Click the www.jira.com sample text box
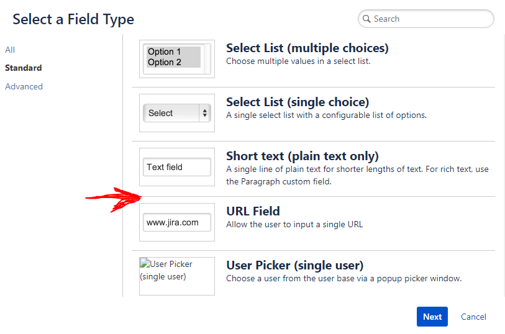The width and height of the screenshot is (505, 334). pyautogui.click(x=176, y=222)
